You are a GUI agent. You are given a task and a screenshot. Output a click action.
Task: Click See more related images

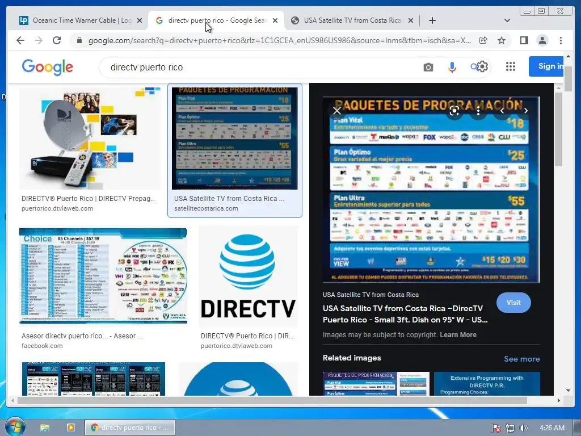pos(522,359)
